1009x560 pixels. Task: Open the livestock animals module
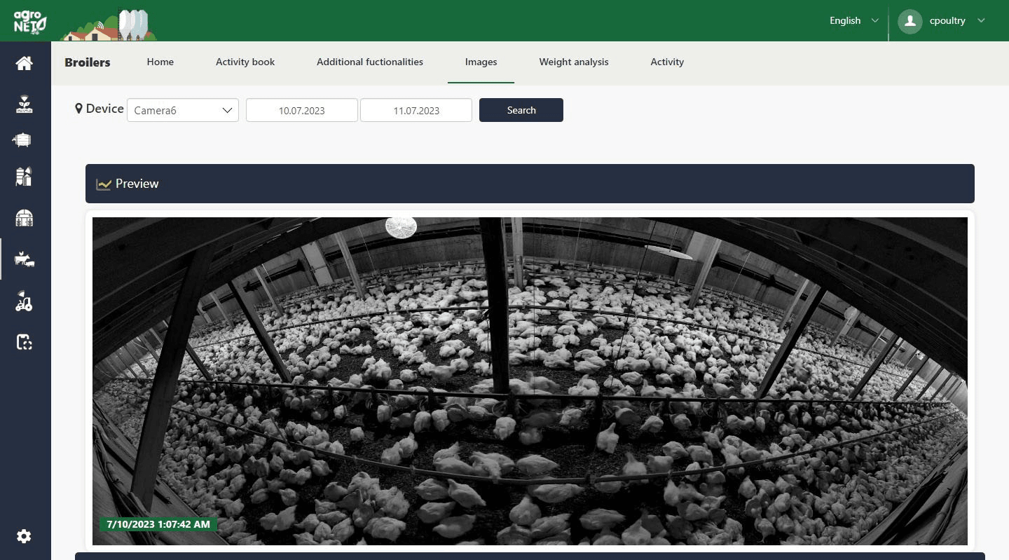pyautogui.click(x=25, y=259)
